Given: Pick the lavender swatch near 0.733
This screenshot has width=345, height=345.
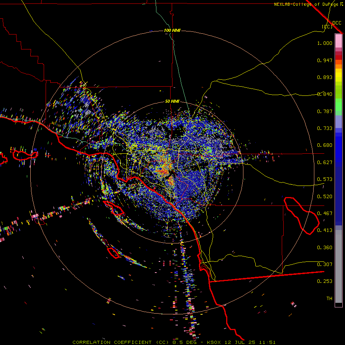Looking at the screenshot, I should coord(338,122).
